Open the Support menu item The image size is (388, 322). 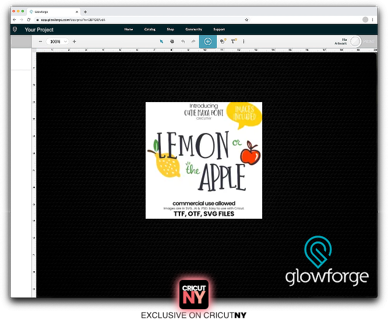click(x=219, y=29)
